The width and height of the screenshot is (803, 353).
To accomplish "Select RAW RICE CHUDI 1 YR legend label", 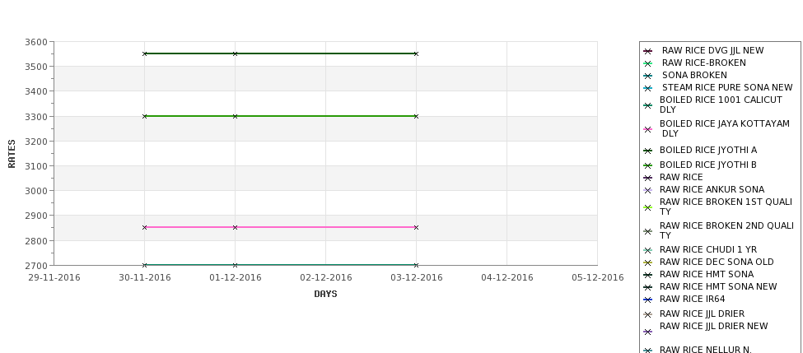I will point(708,249).
